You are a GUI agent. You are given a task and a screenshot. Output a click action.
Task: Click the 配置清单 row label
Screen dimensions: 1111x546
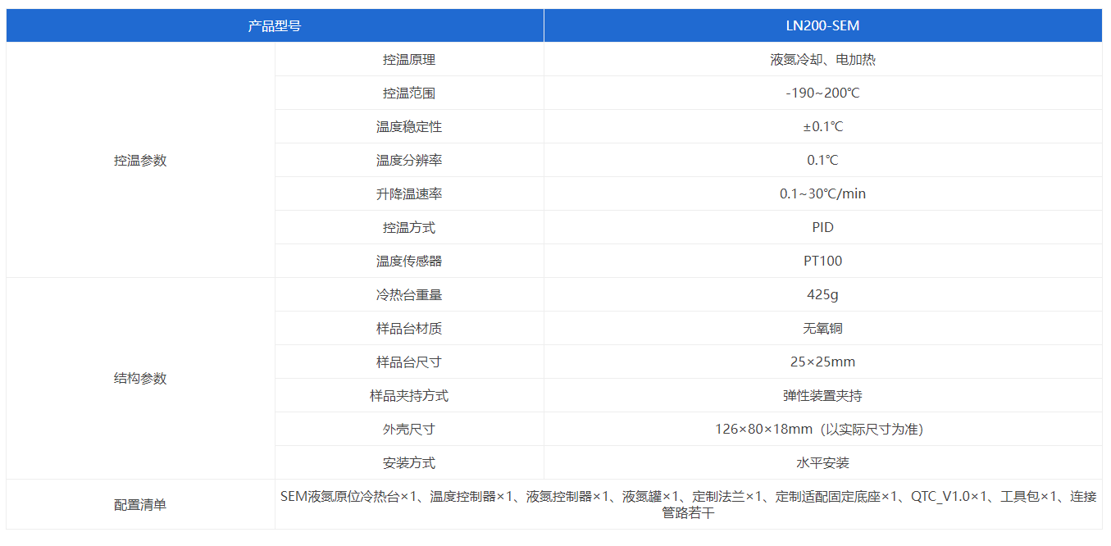click(140, 505)
